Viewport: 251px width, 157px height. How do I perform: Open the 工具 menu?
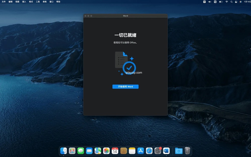[x=38, y=2]
